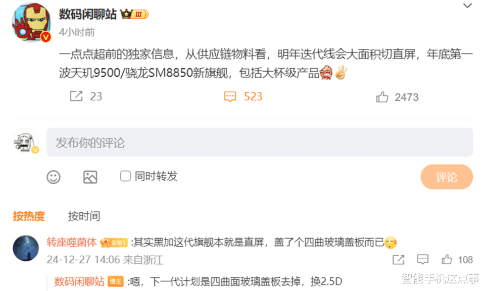Repost the comment by 转座噬菌体

(x=398, y=260)
